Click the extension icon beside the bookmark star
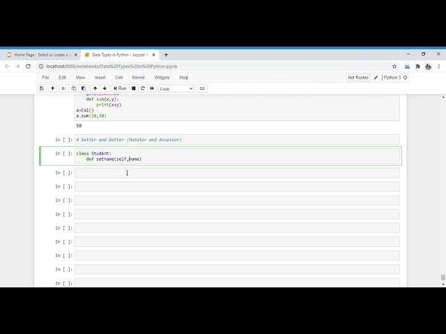446x334 pixels. [x=407, y=66]
